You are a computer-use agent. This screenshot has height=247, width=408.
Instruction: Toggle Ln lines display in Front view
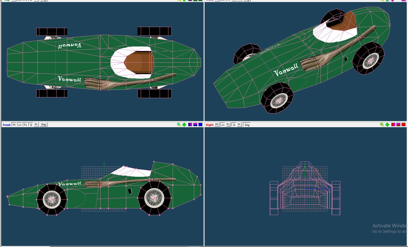[20, 125]
